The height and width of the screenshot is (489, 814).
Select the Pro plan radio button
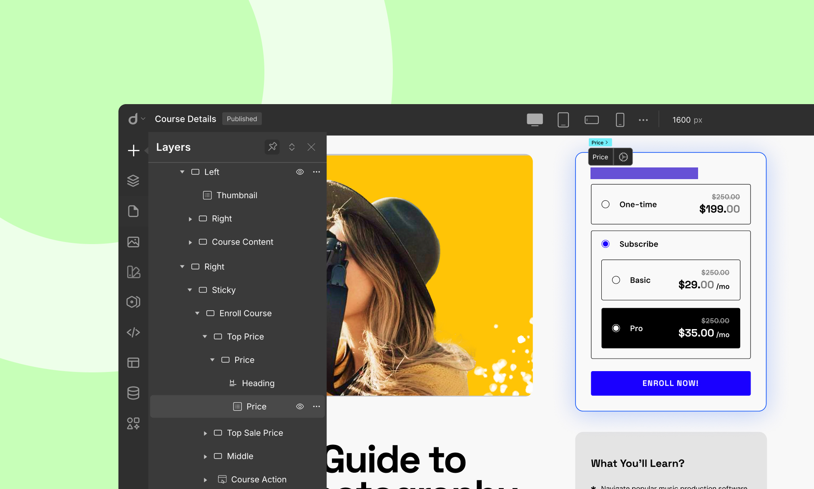(x=616, y=329)
